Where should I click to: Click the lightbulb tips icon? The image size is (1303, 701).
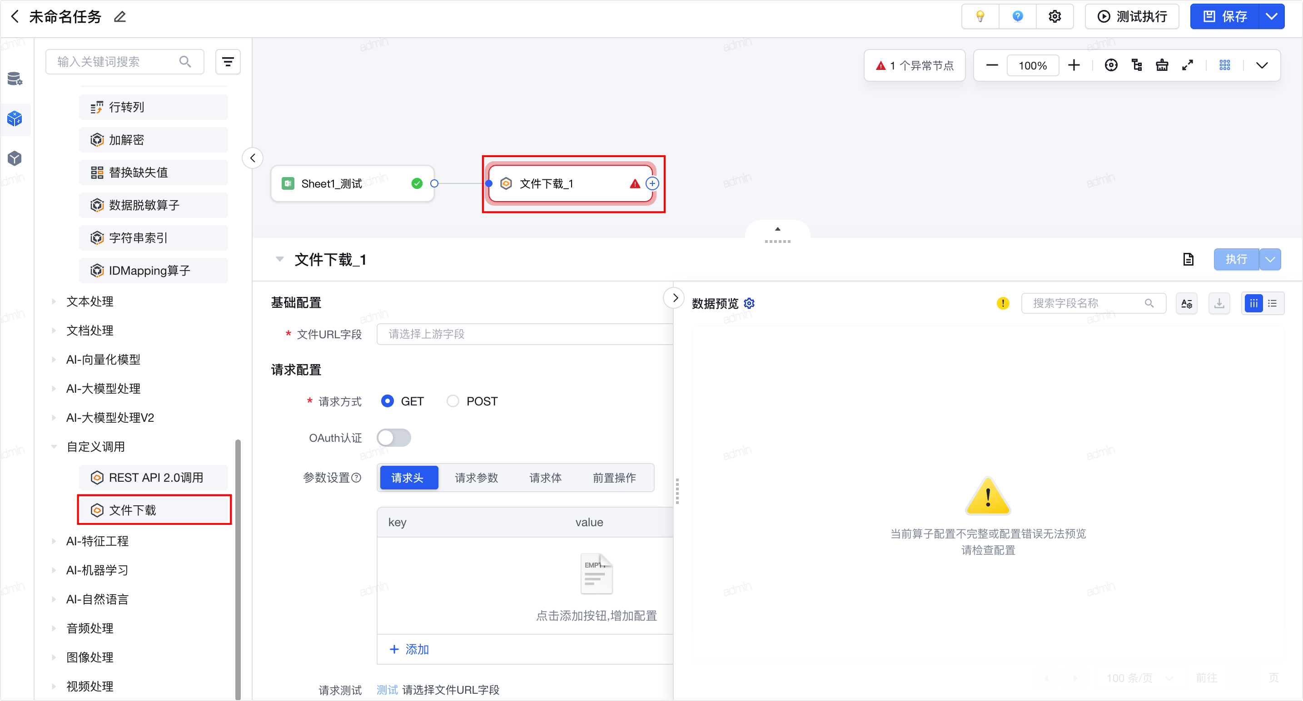(980, 17)
